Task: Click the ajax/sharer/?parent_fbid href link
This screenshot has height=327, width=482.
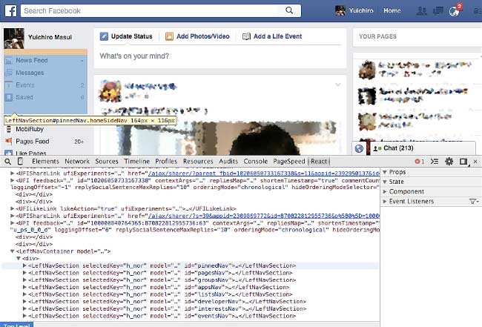Action: tap(264, 174)
